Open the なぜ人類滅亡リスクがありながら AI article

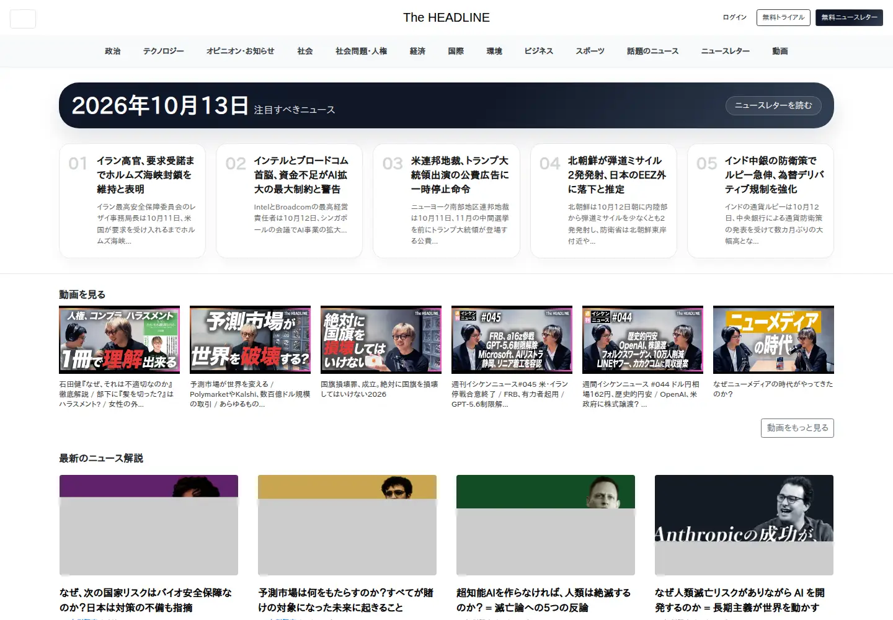740,600
